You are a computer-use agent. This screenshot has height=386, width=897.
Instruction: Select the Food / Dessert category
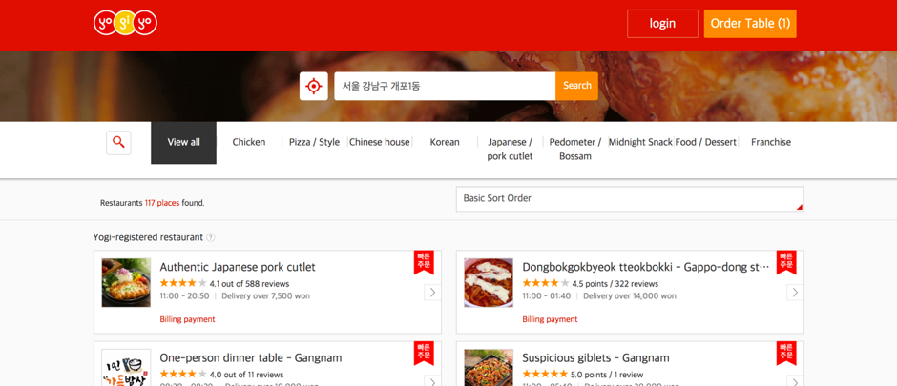(706, 142)
